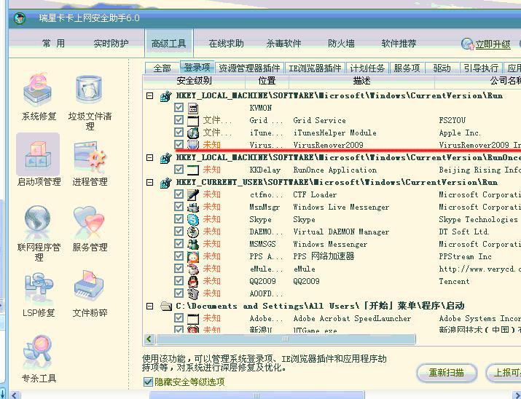Viewport: 521px width, 399px height.
Task: Click 立即升级 upgrade link
Action: (x=493, y=44)
